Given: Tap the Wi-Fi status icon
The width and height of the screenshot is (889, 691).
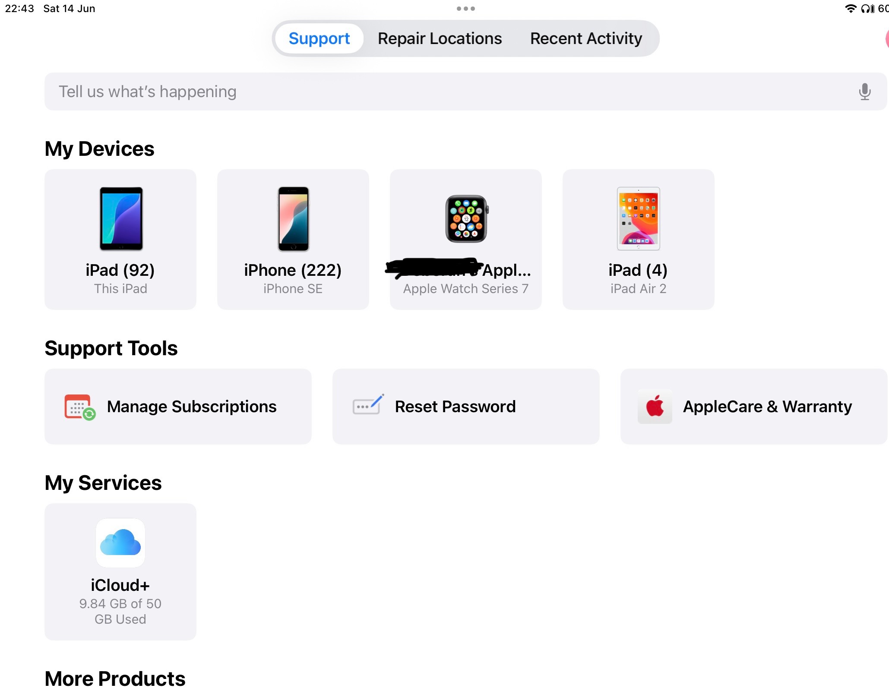Looking at the screenshot, I should coord(850,9).
